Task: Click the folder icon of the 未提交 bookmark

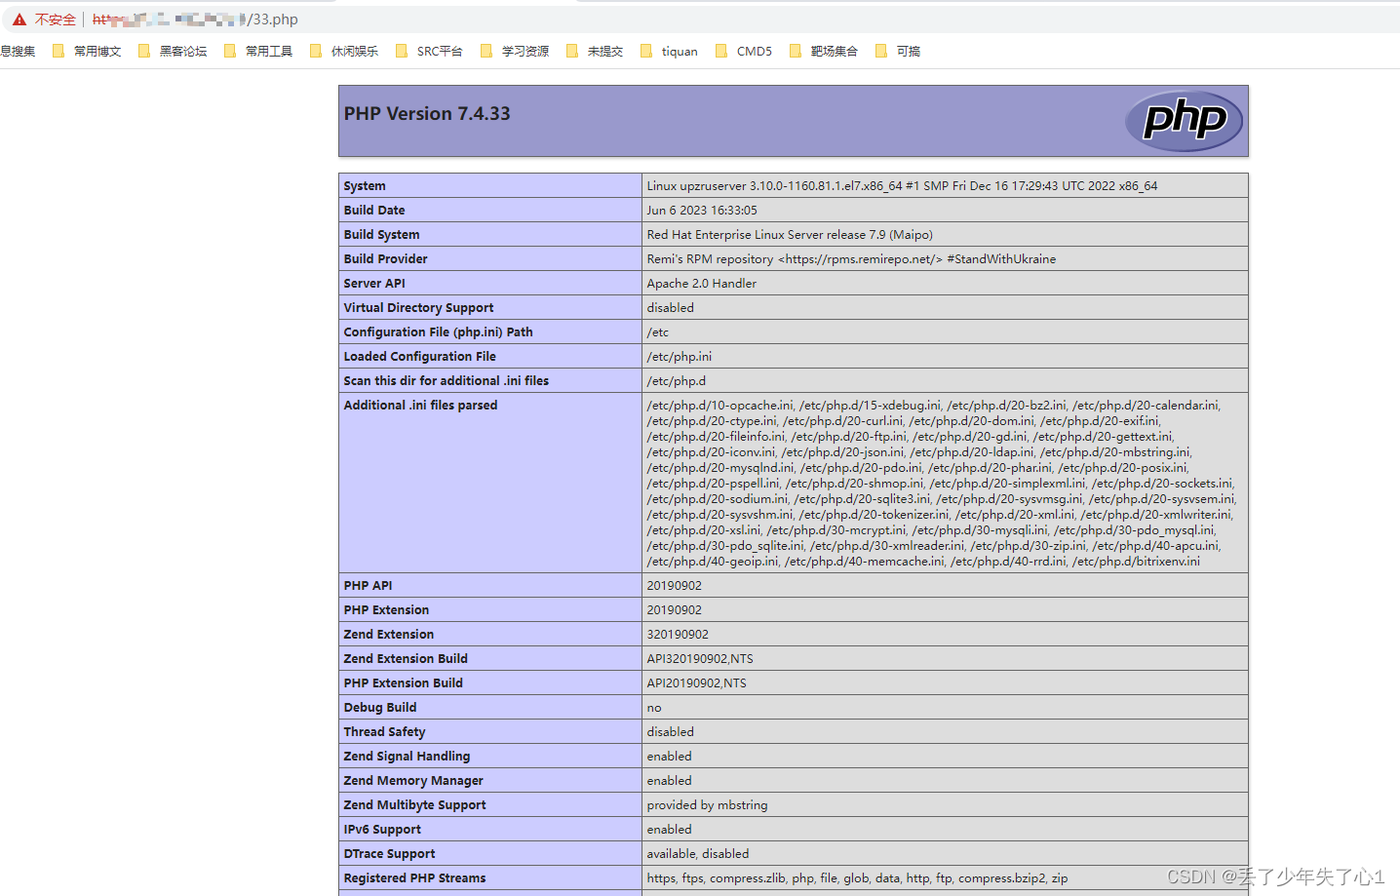Action: (x=572, y=52)
